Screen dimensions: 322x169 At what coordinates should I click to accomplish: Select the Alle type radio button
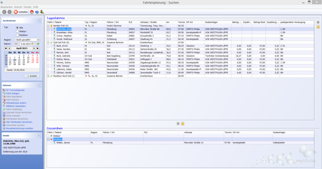(17, 27)
